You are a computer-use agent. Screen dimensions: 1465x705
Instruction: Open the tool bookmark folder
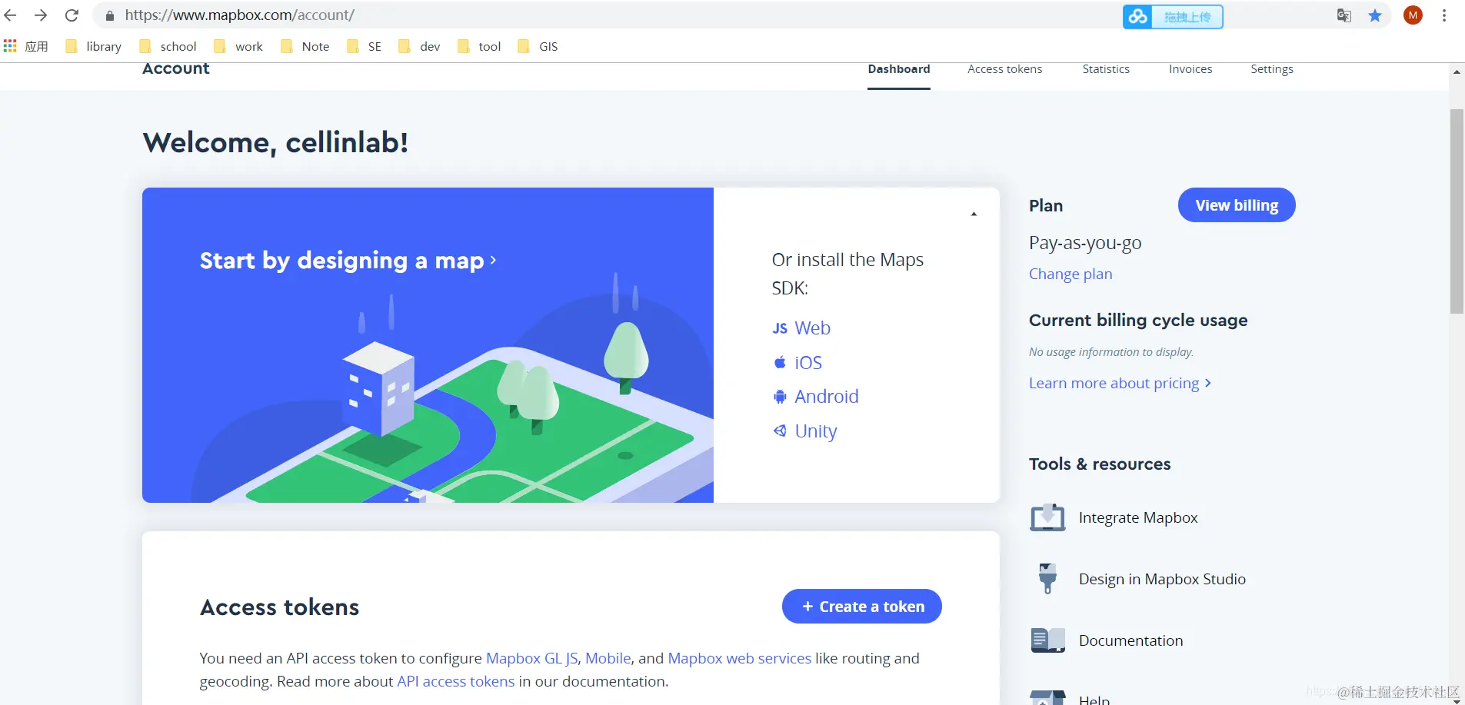(x=478, y=46)
